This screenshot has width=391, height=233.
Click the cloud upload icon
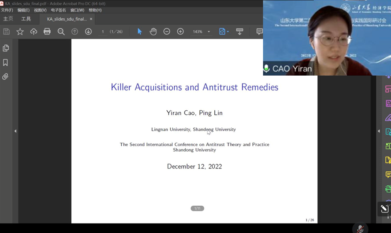34,32
